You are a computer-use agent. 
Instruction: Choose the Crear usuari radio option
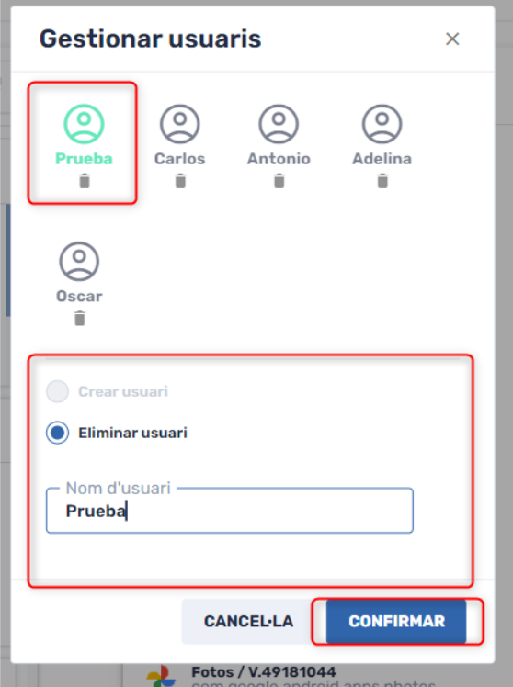tap(57, 391)
